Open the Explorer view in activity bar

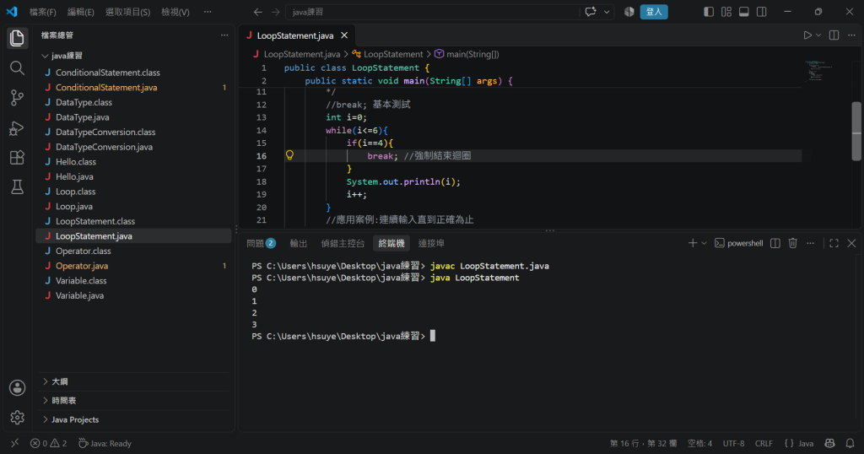[x=17, y=38]
